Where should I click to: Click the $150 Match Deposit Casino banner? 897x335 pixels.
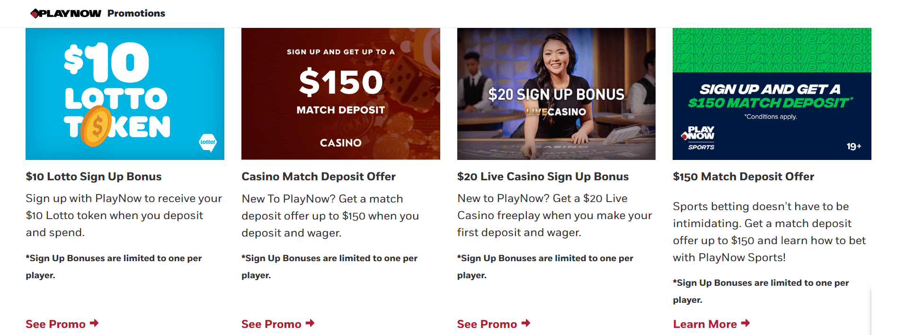click(x=340, y=94)
